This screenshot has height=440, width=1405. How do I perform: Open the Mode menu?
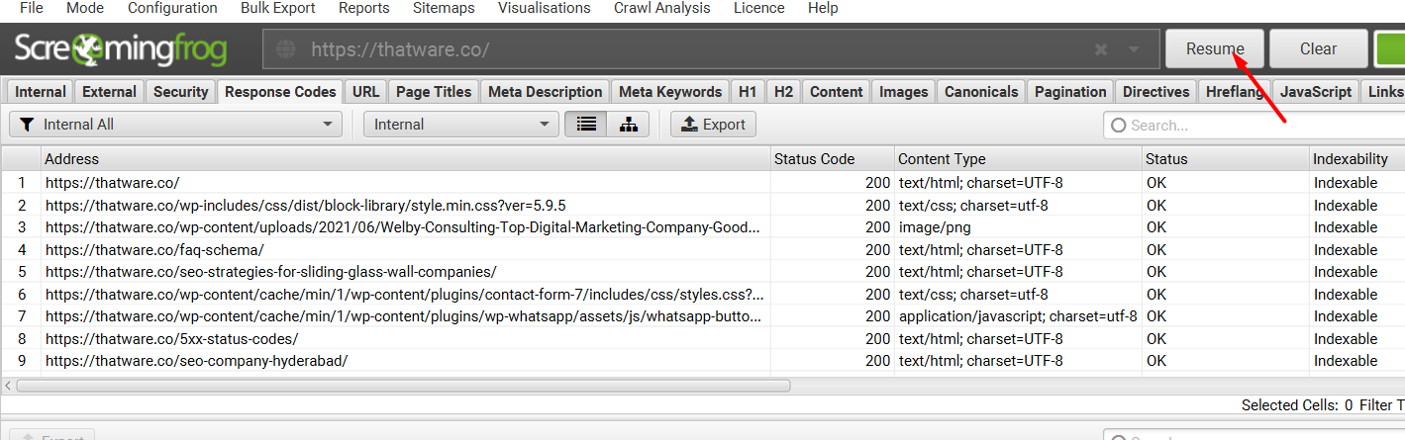tap(85, 8)
